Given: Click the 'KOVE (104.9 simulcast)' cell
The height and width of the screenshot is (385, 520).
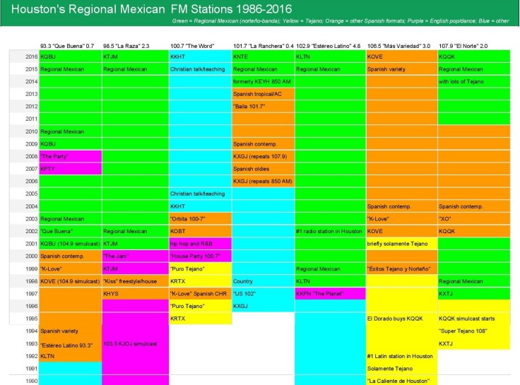Looking at the screenshot, I should 71,281.
